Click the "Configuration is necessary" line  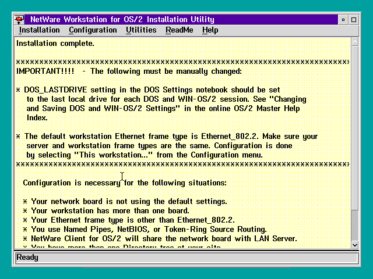click(125, 183)
